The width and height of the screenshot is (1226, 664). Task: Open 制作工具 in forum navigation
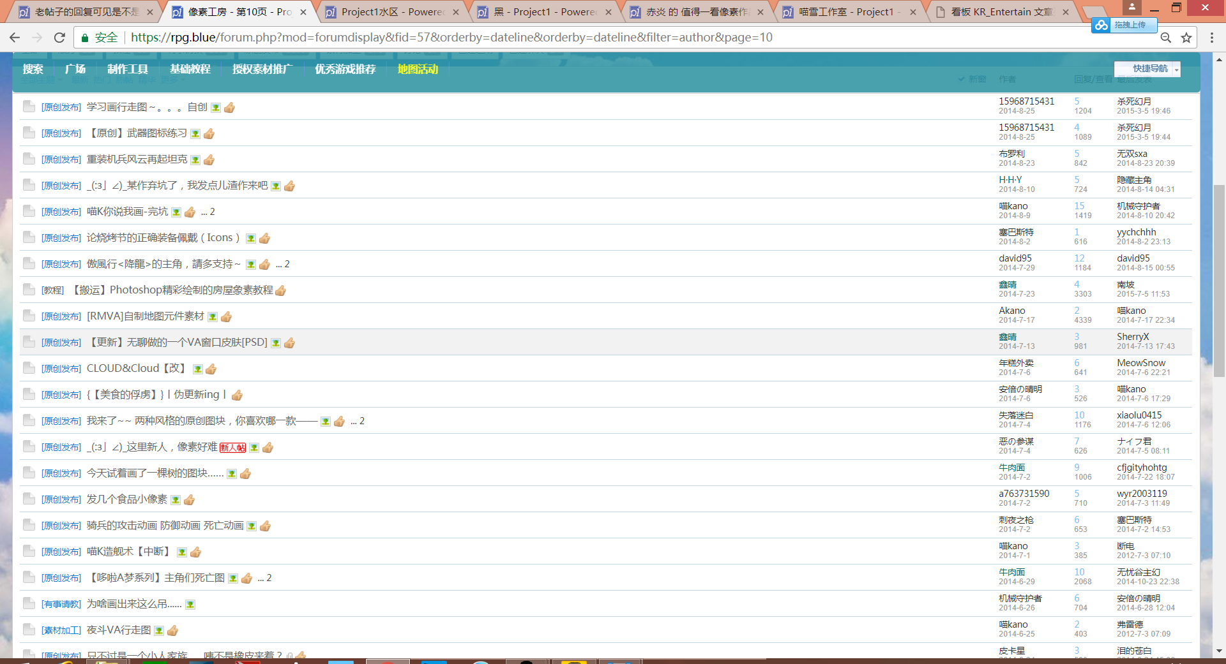point(127,69)
